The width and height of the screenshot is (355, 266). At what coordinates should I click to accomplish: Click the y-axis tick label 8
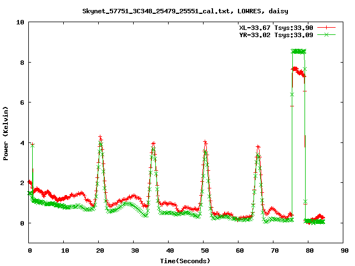pyautogui.click(x=22, y=63)
